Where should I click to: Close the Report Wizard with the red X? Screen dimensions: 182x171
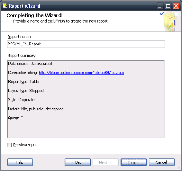point(176,6)
